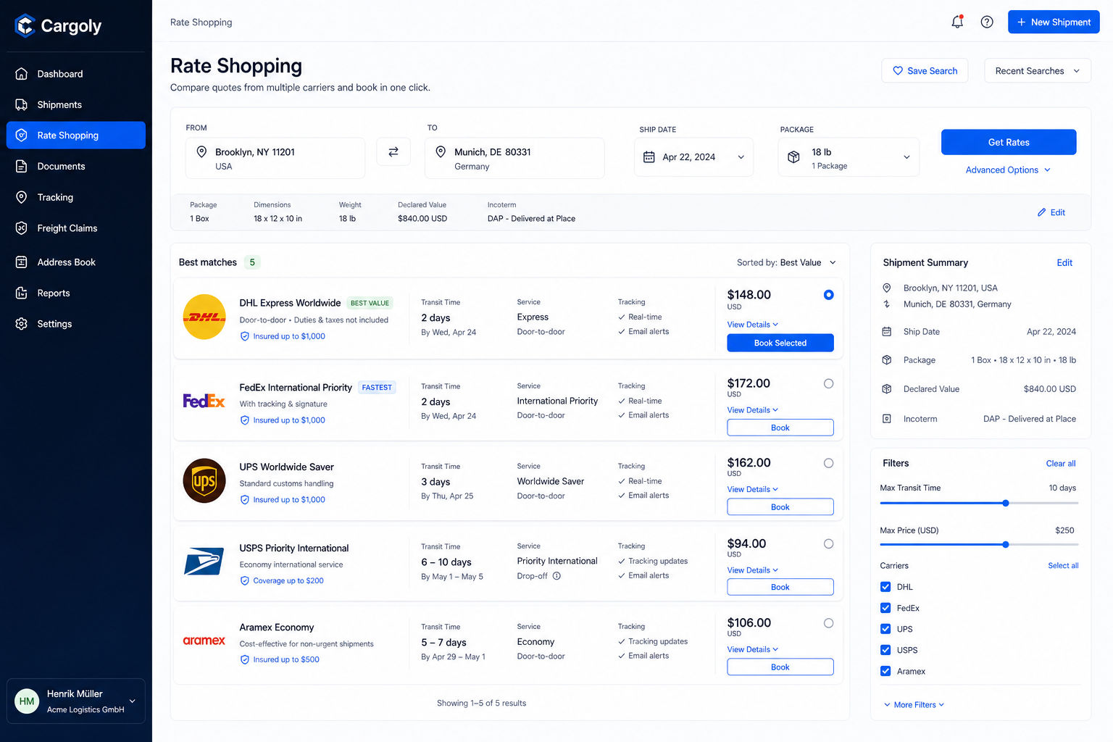
Task: Click the location pin in To field
Action: 441,151
